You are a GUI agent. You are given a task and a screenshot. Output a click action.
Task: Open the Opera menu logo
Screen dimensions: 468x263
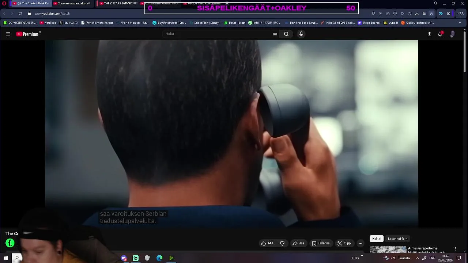[4, 4]
